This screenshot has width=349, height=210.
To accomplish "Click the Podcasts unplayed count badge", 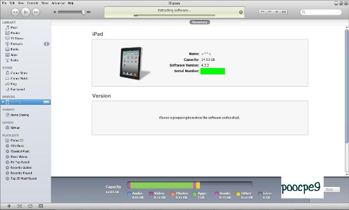I will click(46, 44).
